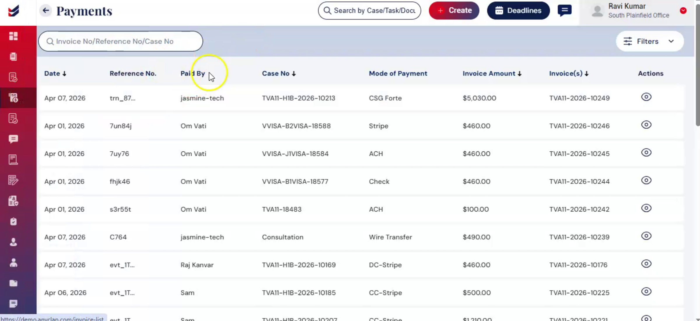The image size is (700, 321).
Task: Click the Reference No. column header
Action: (x=133, y=73)
